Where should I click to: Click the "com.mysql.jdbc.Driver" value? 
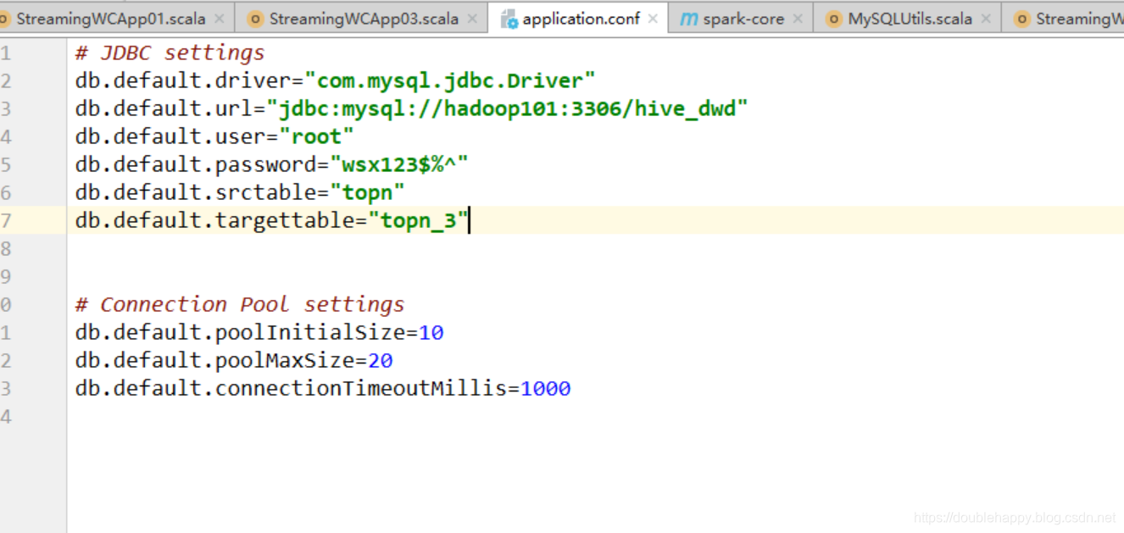pyautogui.click(x=450, y=81)
